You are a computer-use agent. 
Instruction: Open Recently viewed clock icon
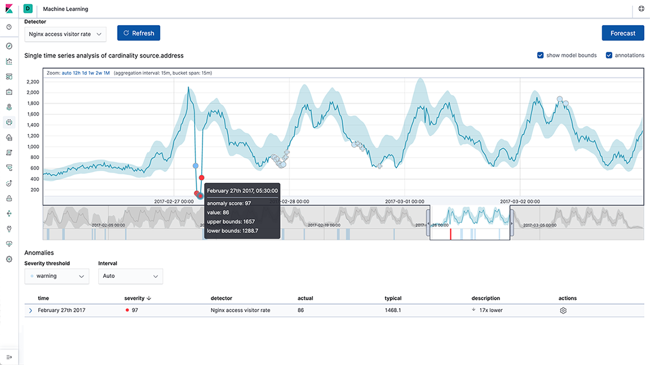pyautogui.click(x=9, y=27)
